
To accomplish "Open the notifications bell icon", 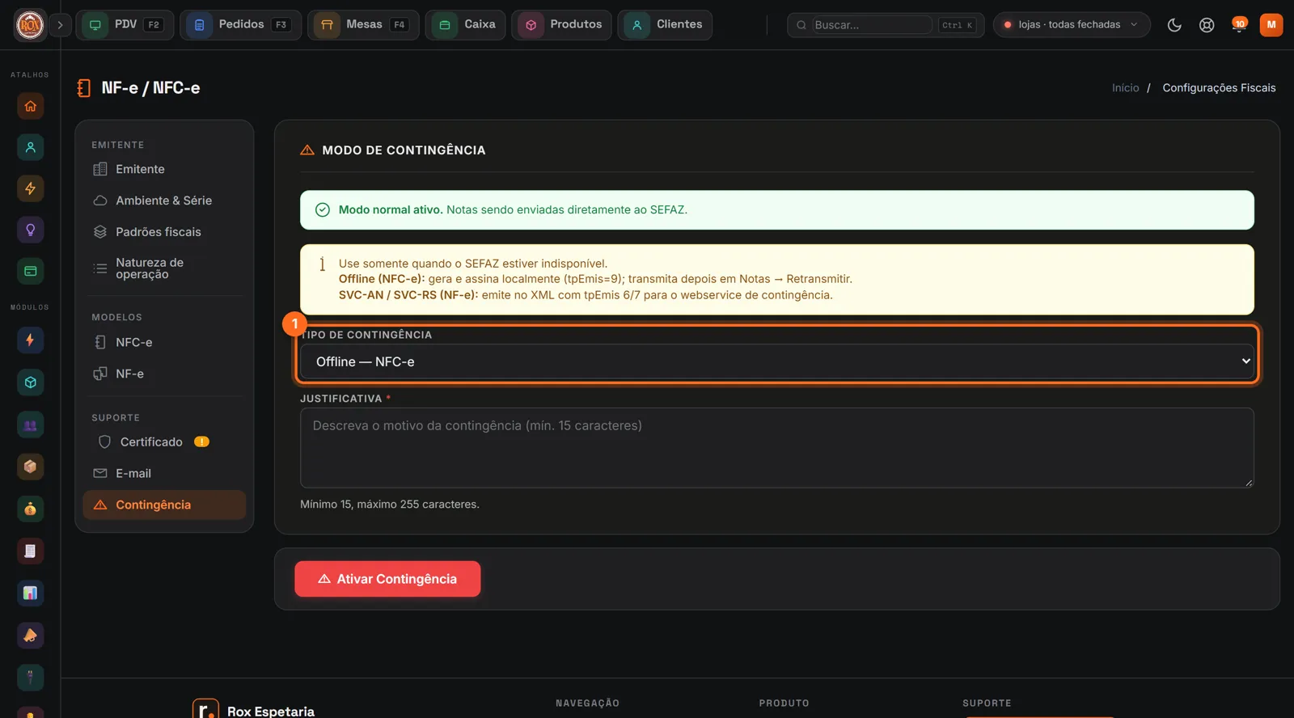I will [x=1238, y=25].
